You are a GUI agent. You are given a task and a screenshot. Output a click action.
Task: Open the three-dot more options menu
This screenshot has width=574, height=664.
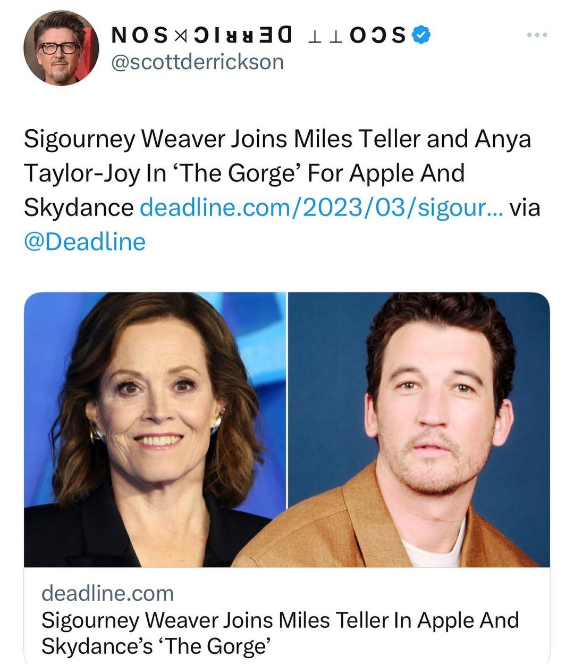click(x=537, y=35)
